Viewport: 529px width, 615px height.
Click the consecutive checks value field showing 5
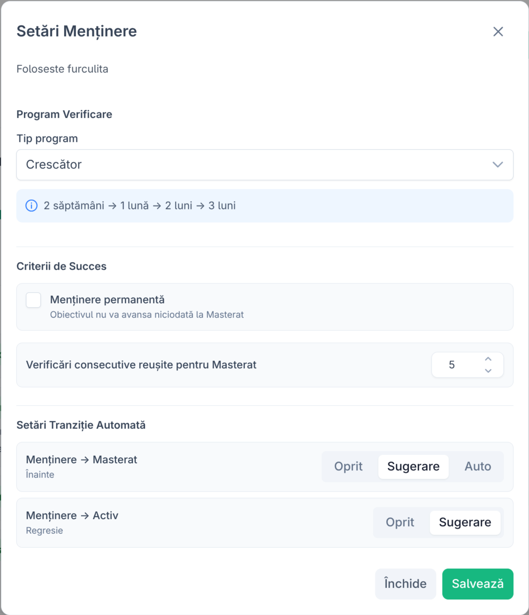click(x=453, y=365)
